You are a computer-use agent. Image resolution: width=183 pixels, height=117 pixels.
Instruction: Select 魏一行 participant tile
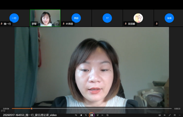click(x=15, y=18)
